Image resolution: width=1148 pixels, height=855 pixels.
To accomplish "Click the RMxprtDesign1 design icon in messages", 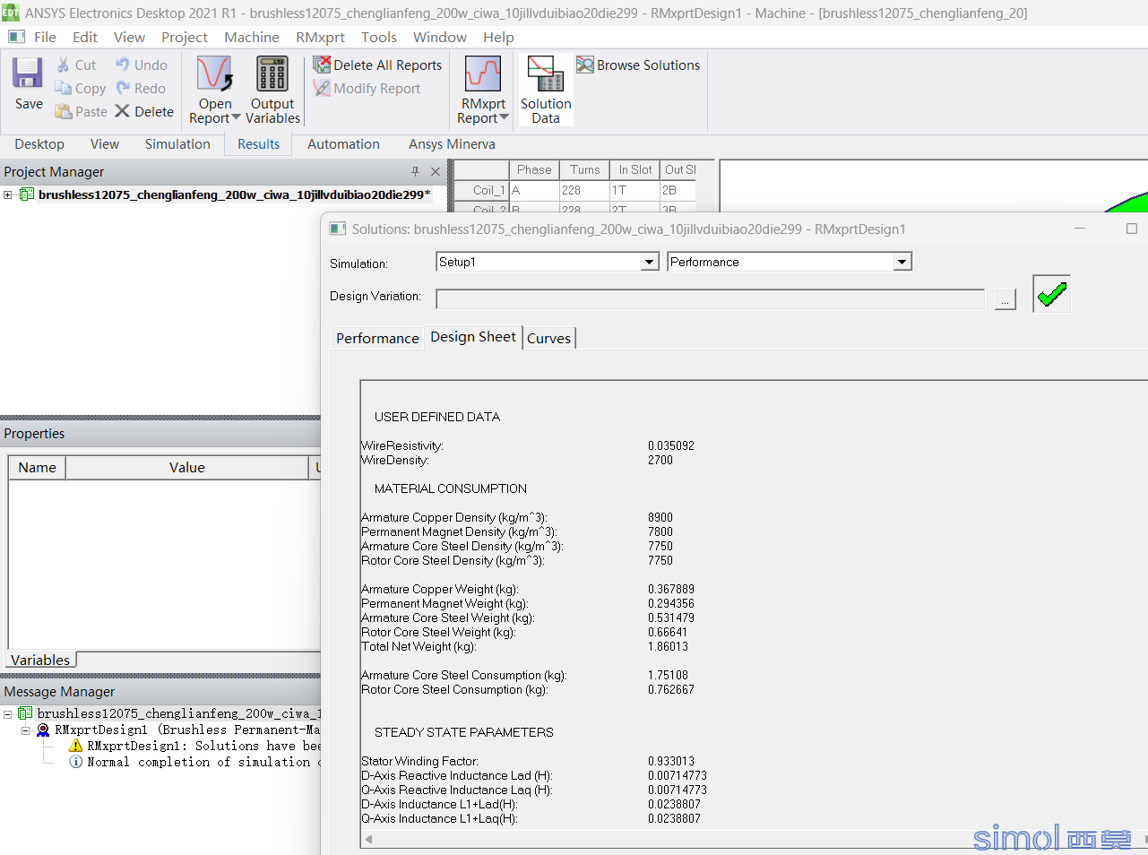I will [43, 730].
